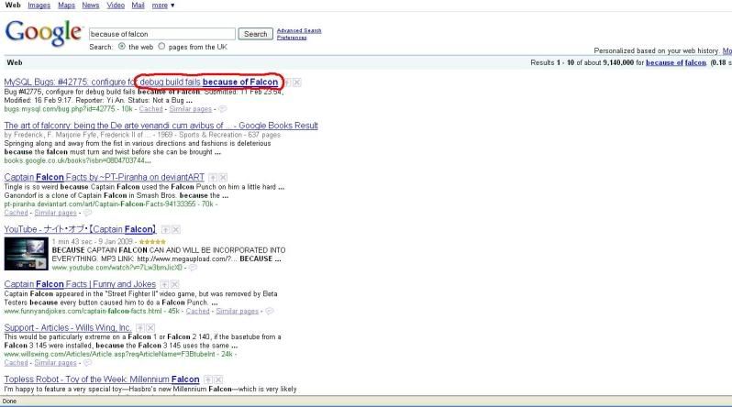View Cached copy of funnyandjokes.com result
This screenshot has height=407, width=732.
[197, 312]
